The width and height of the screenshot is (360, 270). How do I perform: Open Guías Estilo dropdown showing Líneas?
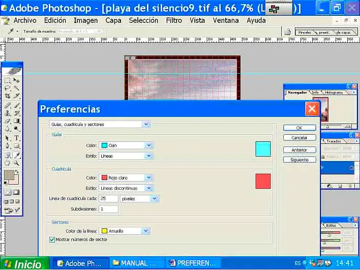click(126, 156)
